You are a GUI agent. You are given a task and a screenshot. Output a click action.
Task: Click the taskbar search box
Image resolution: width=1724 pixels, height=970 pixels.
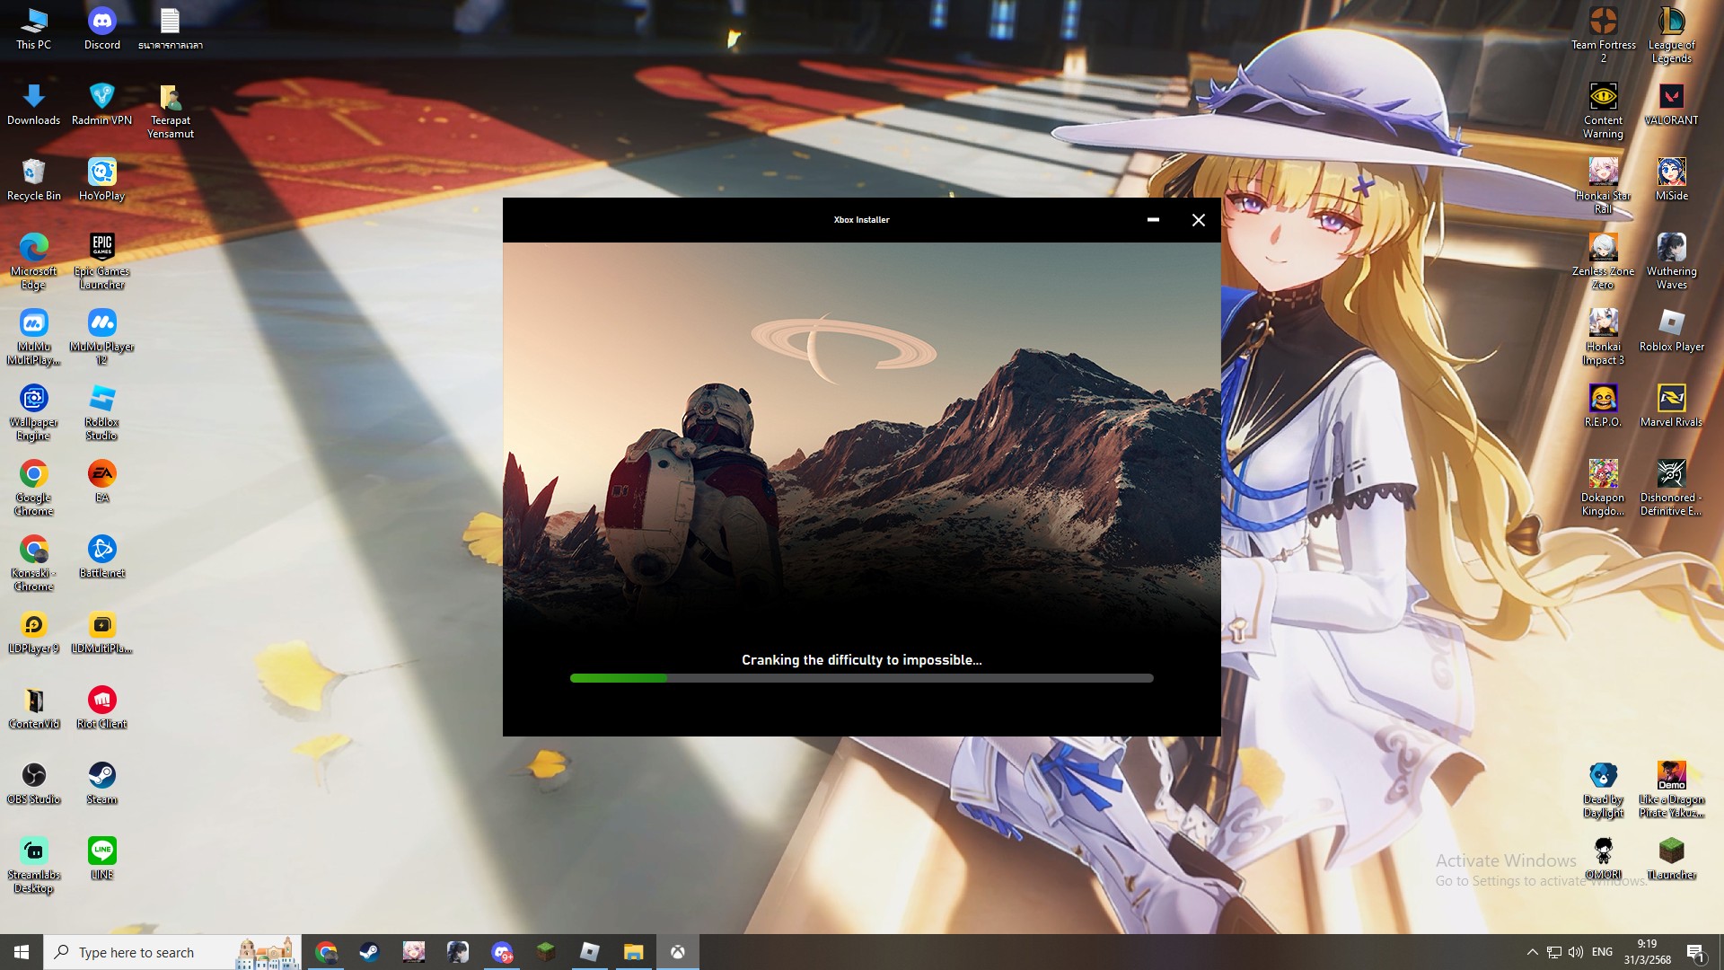pyautogui.click(x=172, y=952)
